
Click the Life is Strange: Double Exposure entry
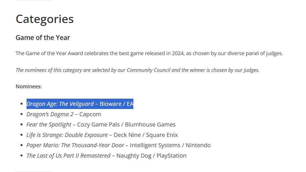coord(102,135)
